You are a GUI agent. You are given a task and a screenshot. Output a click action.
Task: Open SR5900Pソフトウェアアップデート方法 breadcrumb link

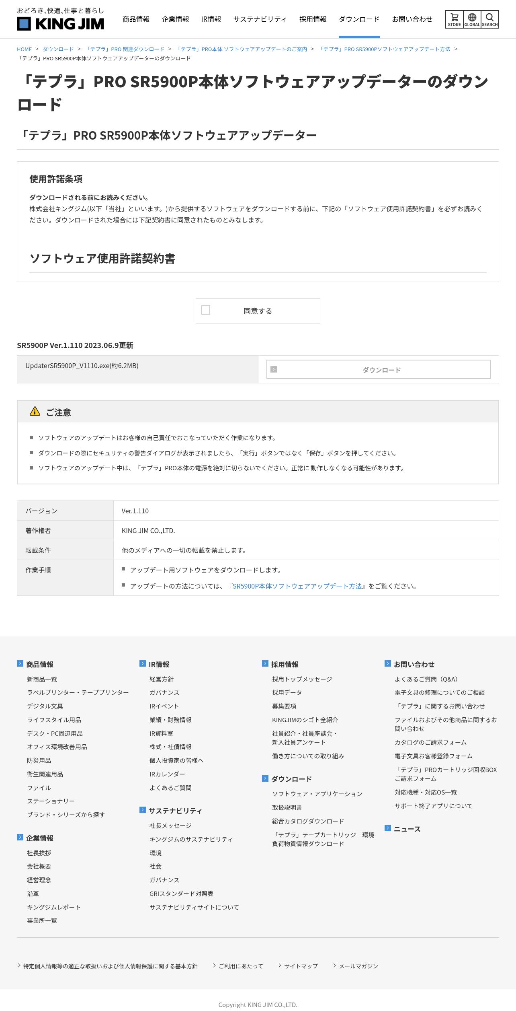[x=385, y=49]
